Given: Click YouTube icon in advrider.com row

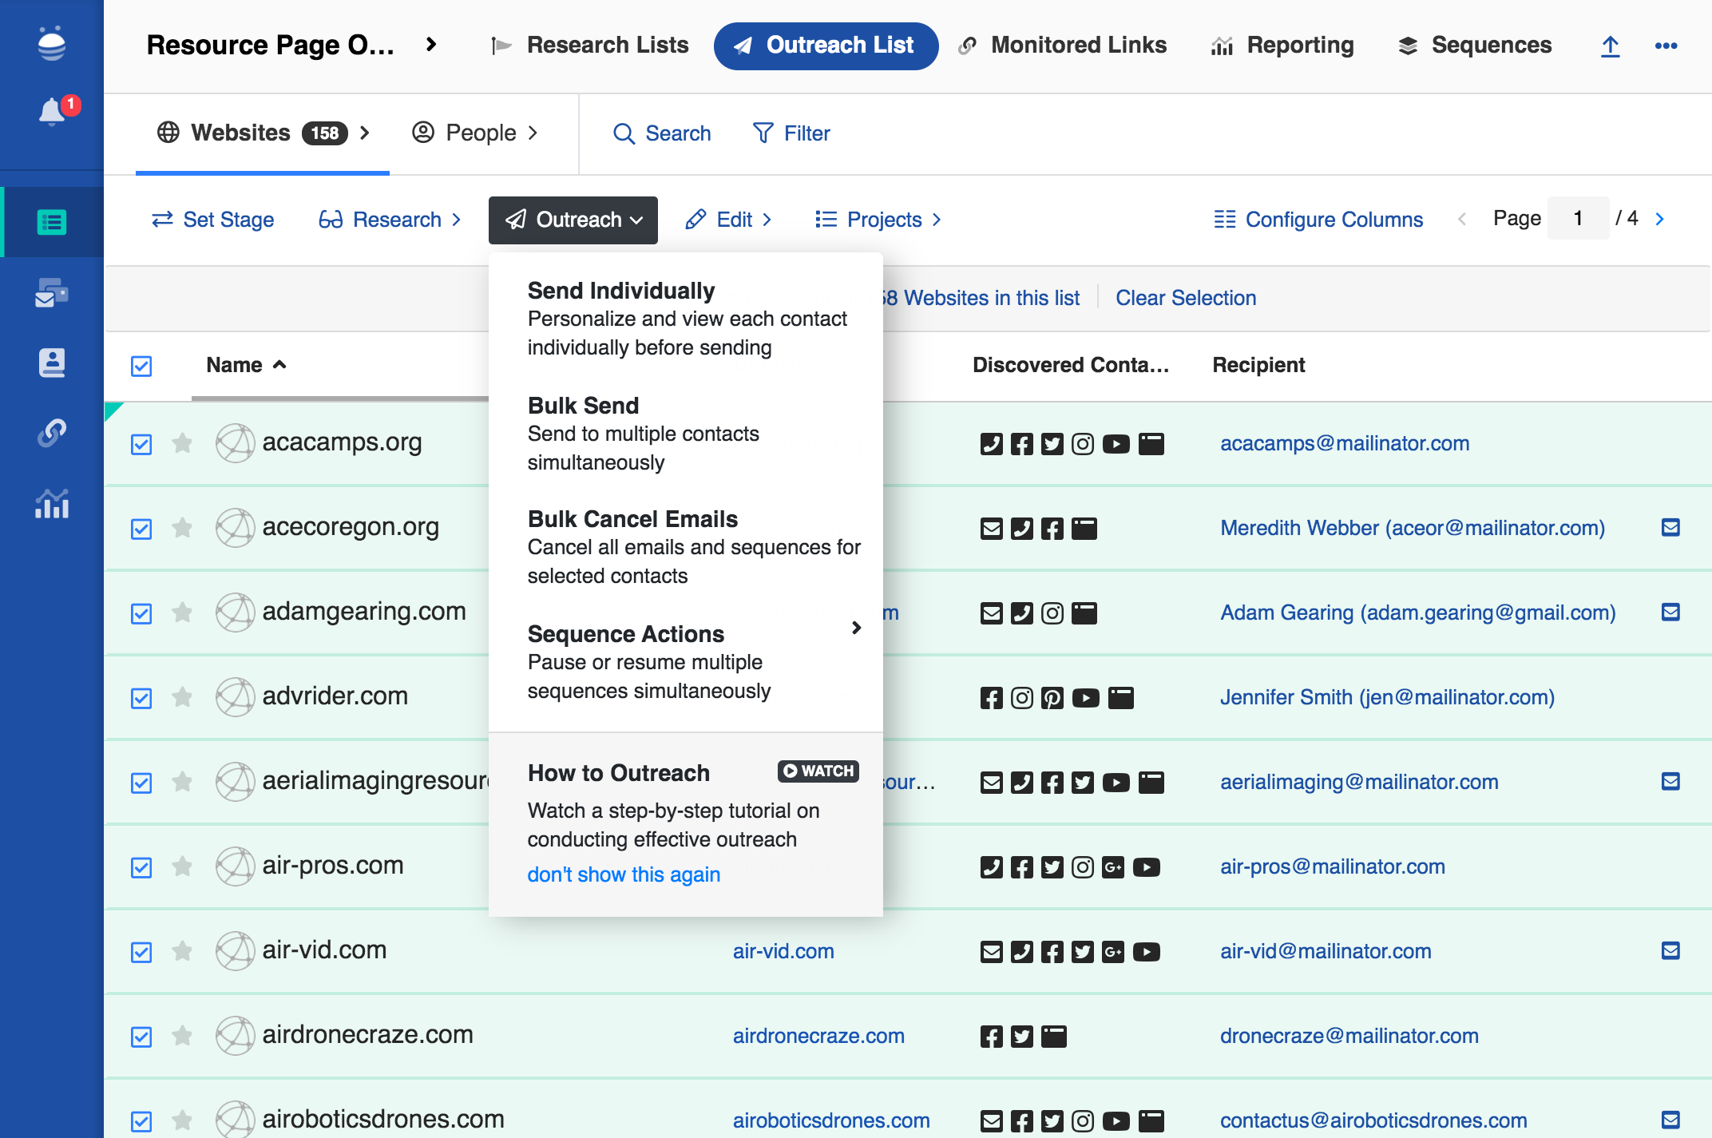Looking at the screenshot, I should click(1085, 698).
